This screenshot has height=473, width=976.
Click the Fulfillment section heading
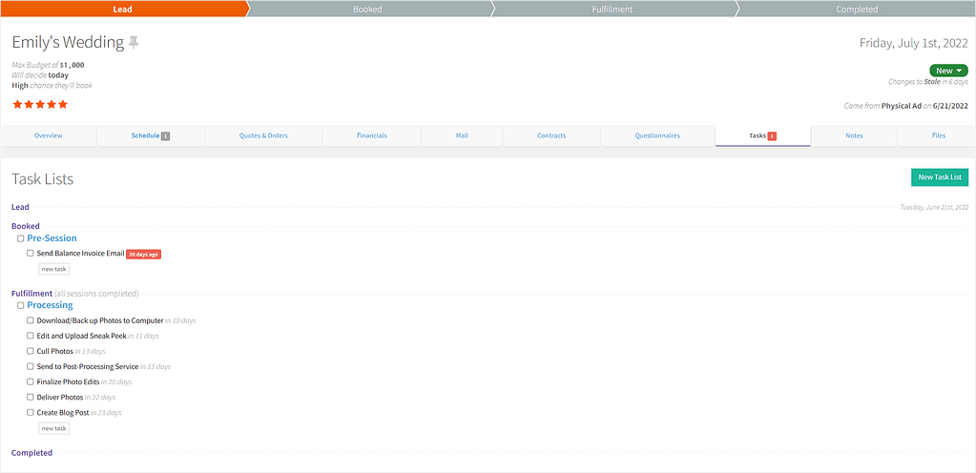click(31, 293)
